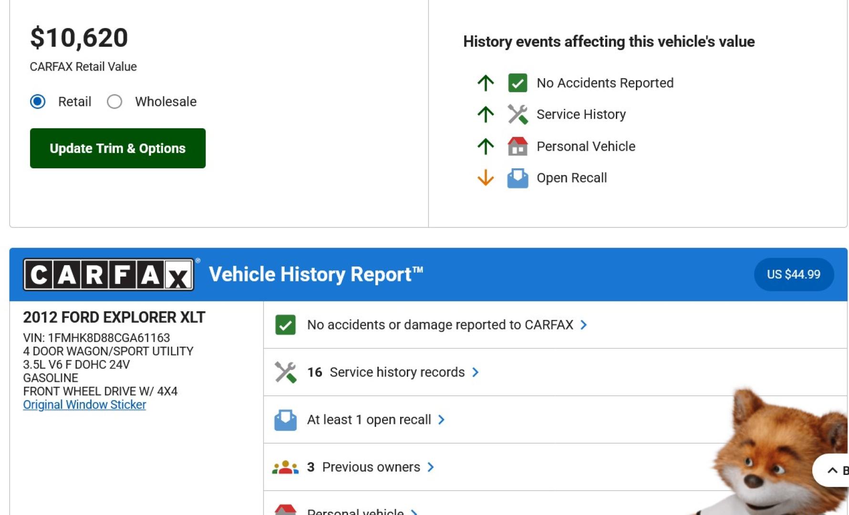Click the US $44.99 price button
Viewport: 849px width, 515px height.
pyautogui.click(x=793, y=275)
